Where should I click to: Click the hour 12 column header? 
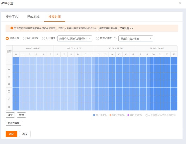tap(98, 54)
